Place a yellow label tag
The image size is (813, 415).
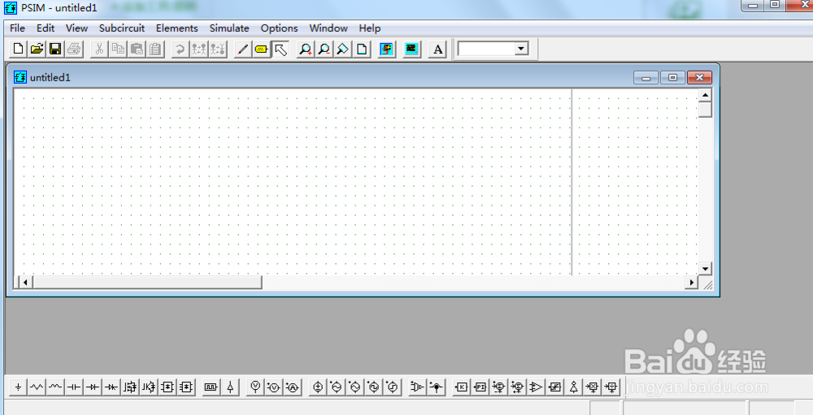pos(261,50)
